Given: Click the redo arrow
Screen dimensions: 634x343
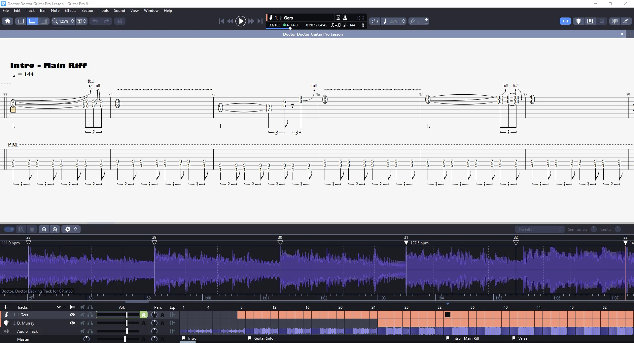Looking at the screenshot, I should pos(107,21).
